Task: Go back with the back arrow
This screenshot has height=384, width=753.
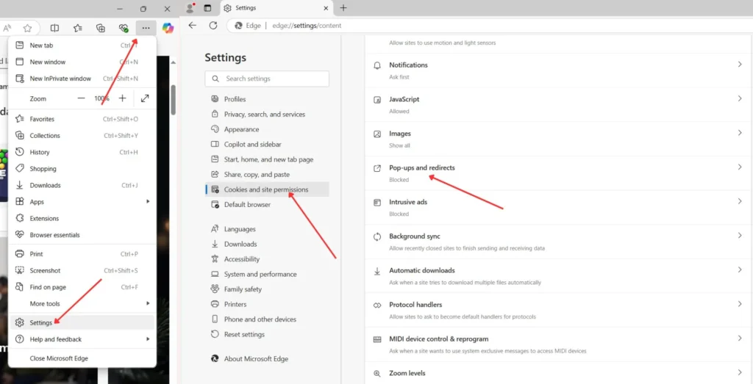Action: click(x=193, y=26)
